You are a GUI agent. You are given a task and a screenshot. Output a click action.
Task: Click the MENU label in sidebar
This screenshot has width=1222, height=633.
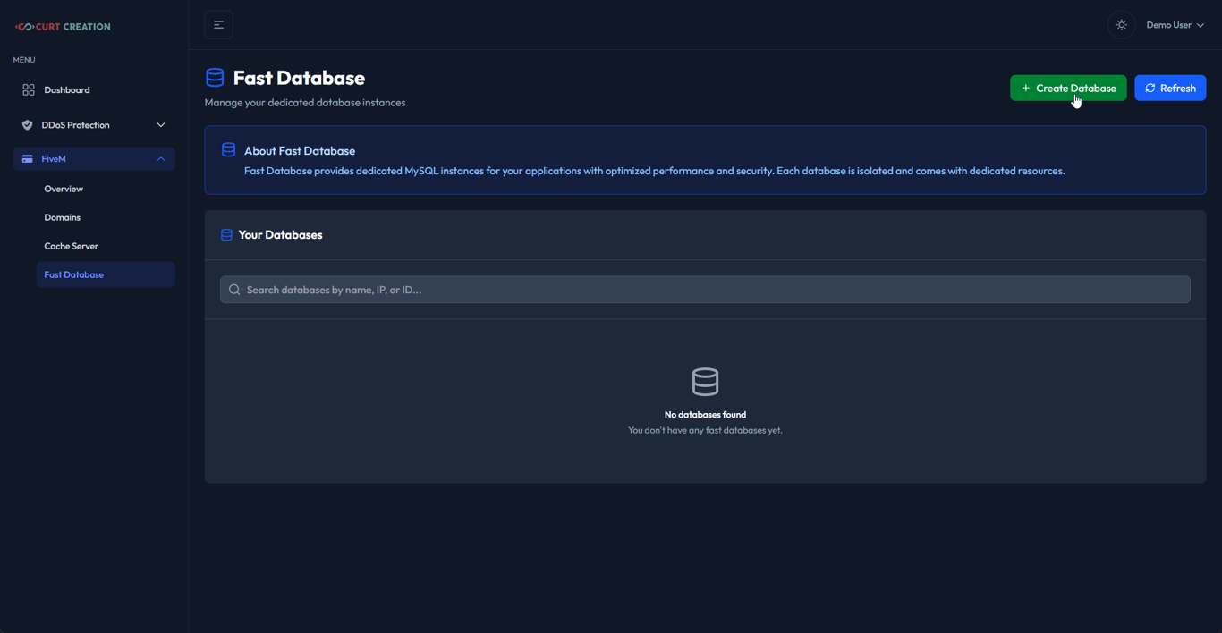point(24,60)
